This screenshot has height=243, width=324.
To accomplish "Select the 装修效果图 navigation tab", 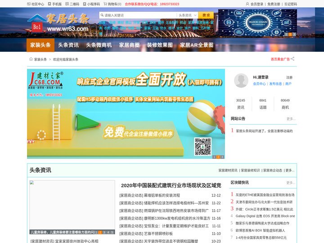I will point(160,45).
